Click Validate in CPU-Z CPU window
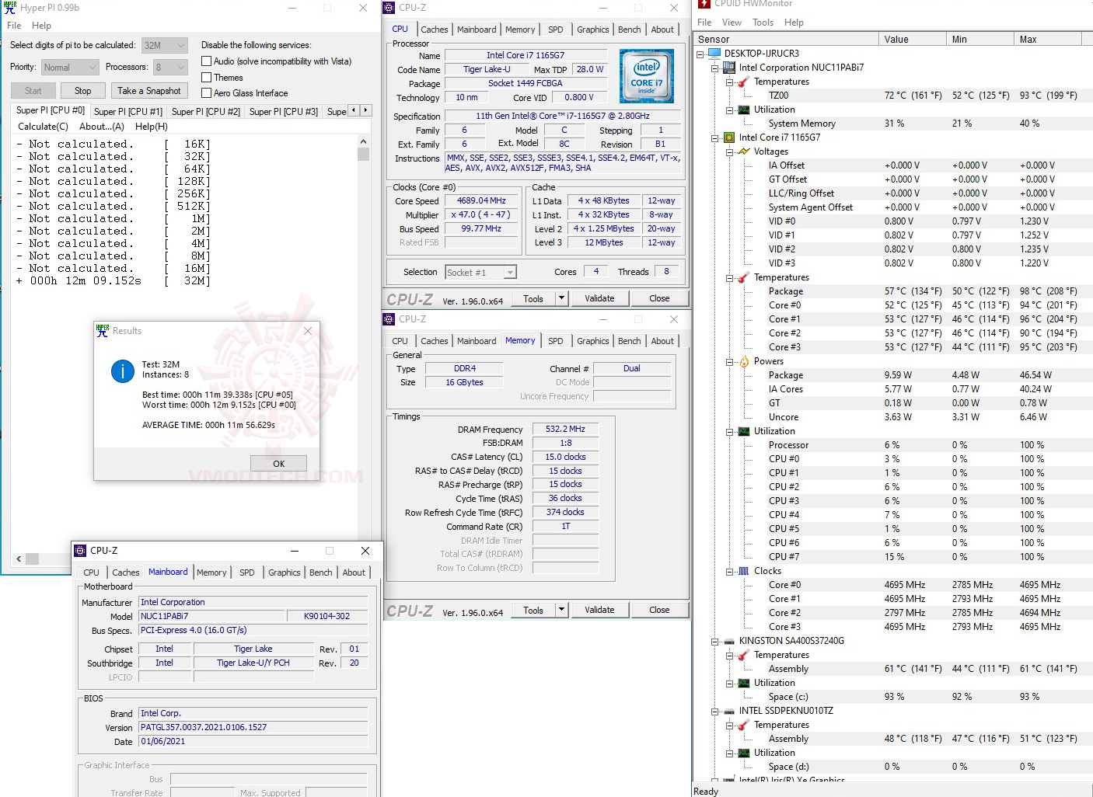This screenshot has width=1093, height=797. click(x=599, y=298)
